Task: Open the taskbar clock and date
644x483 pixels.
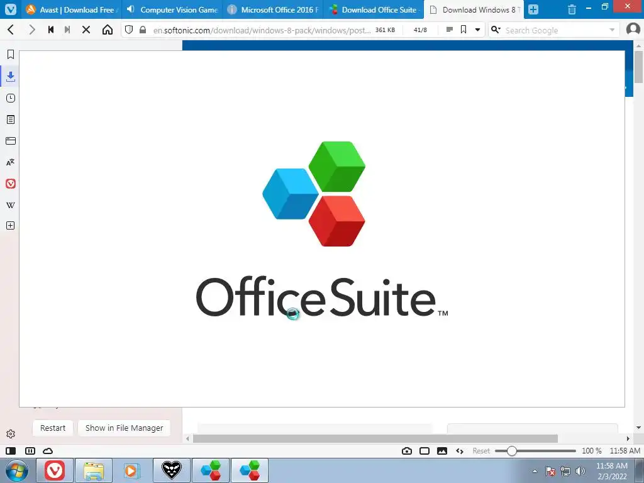Action: click(x=611, y=471)
